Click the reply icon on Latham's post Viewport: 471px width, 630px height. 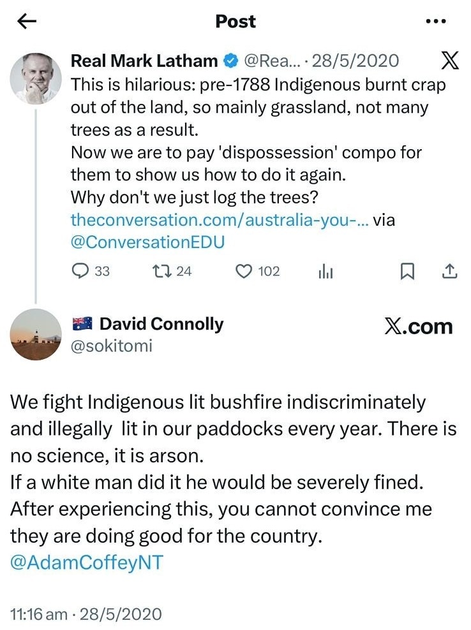(x=80, y=271)
